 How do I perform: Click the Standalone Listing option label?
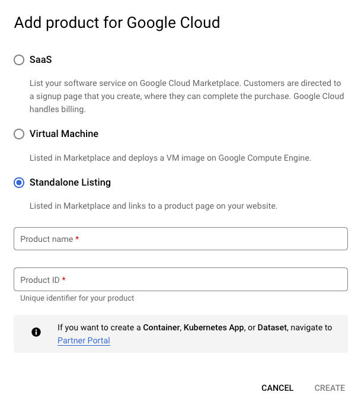(x=70, y=183)
